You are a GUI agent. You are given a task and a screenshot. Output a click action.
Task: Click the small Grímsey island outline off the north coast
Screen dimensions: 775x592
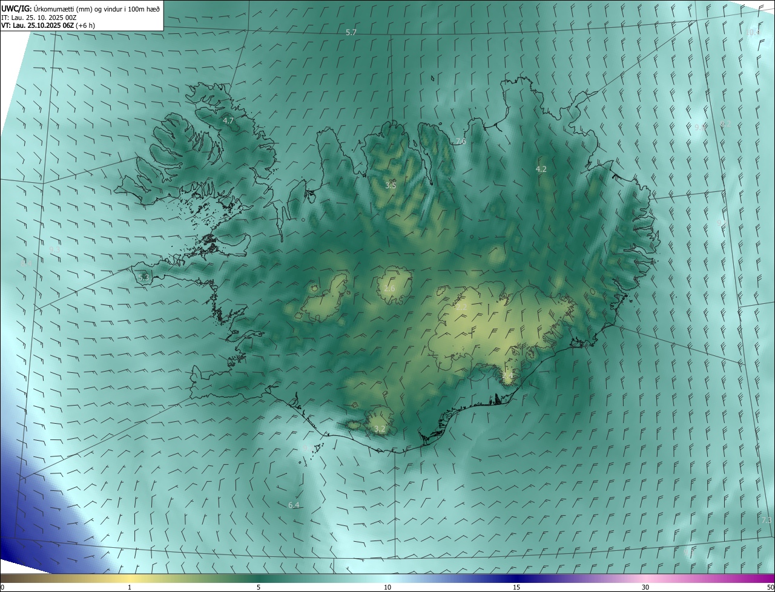tap(434, 77)
